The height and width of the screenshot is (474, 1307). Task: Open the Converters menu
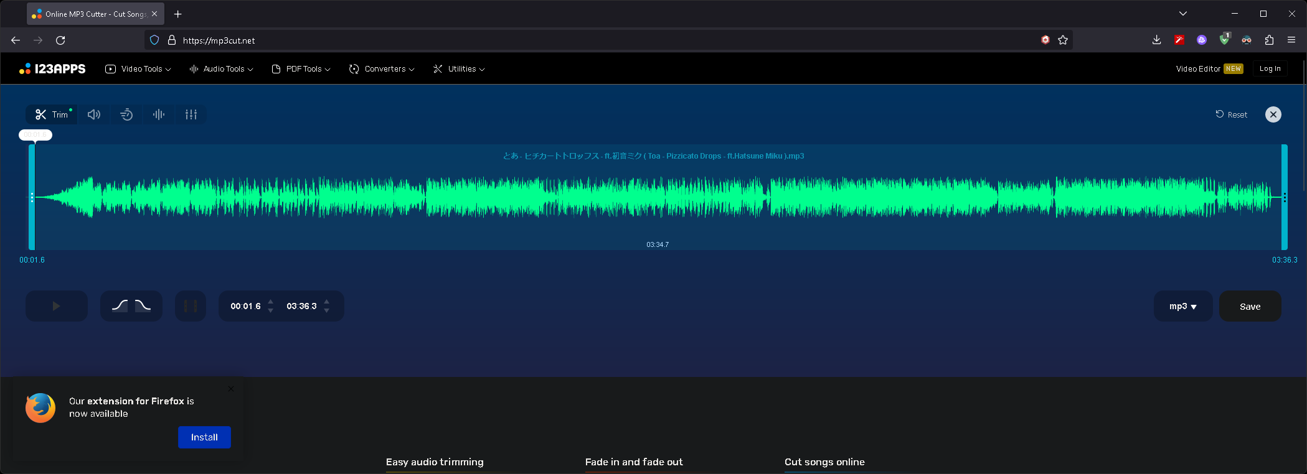click(x=382, y=69)
